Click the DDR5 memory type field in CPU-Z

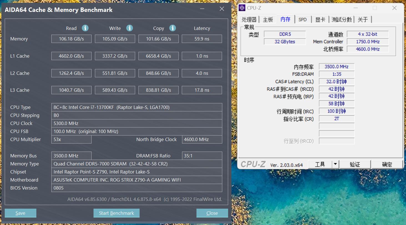[285, 34]
